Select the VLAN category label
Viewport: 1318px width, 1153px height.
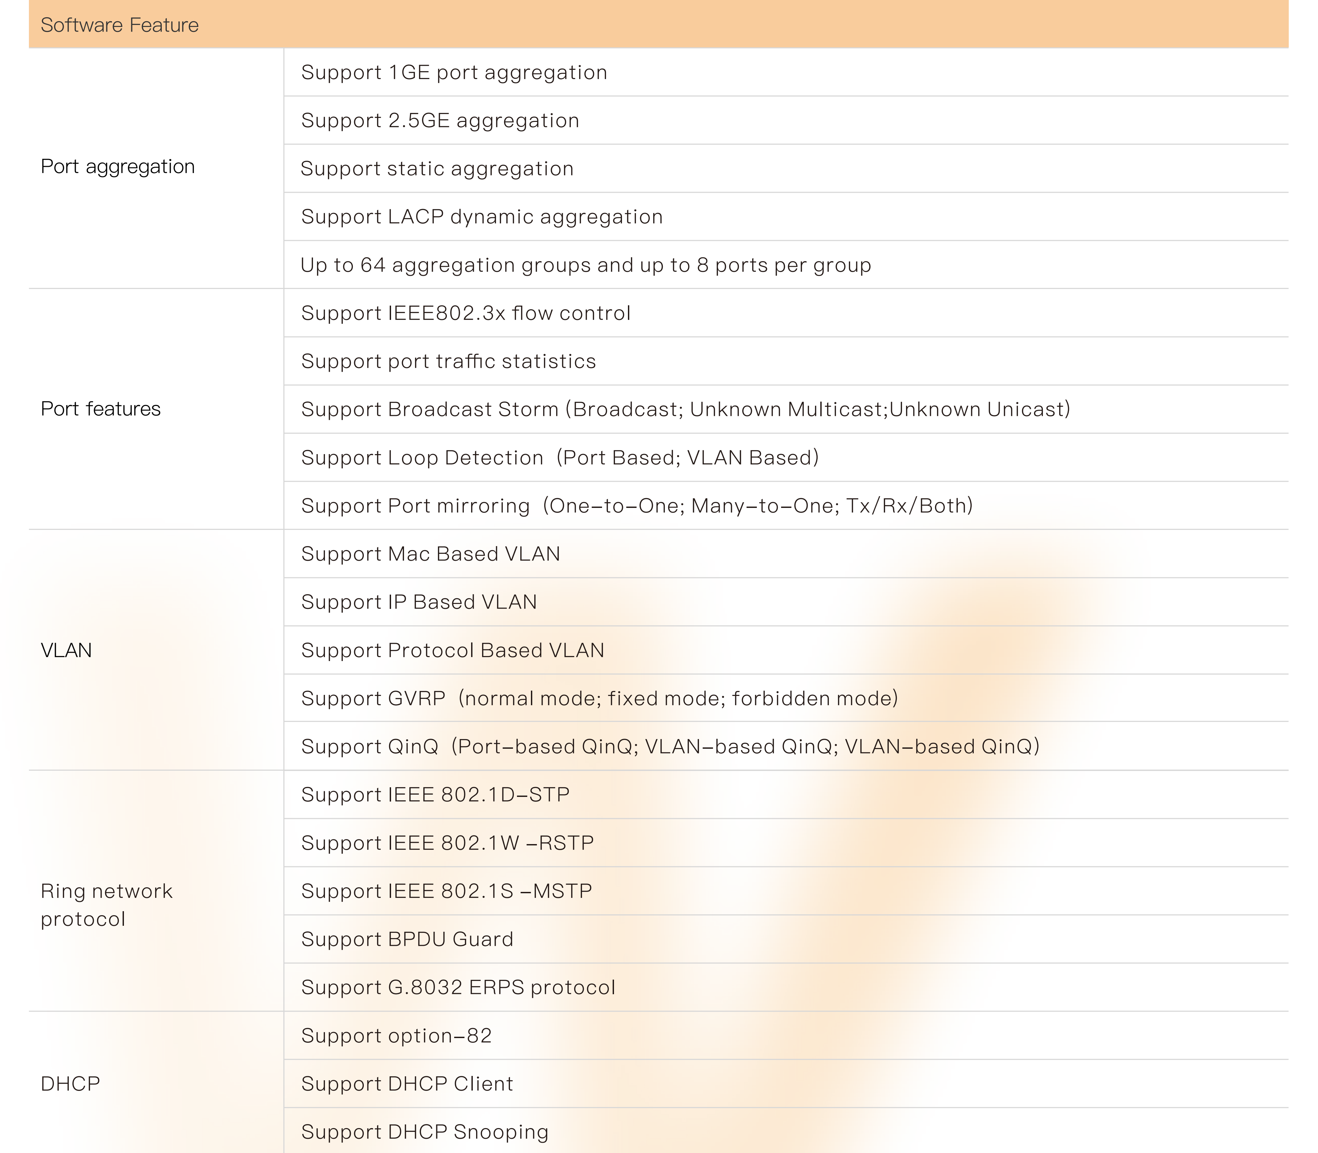tap(66, 650)
